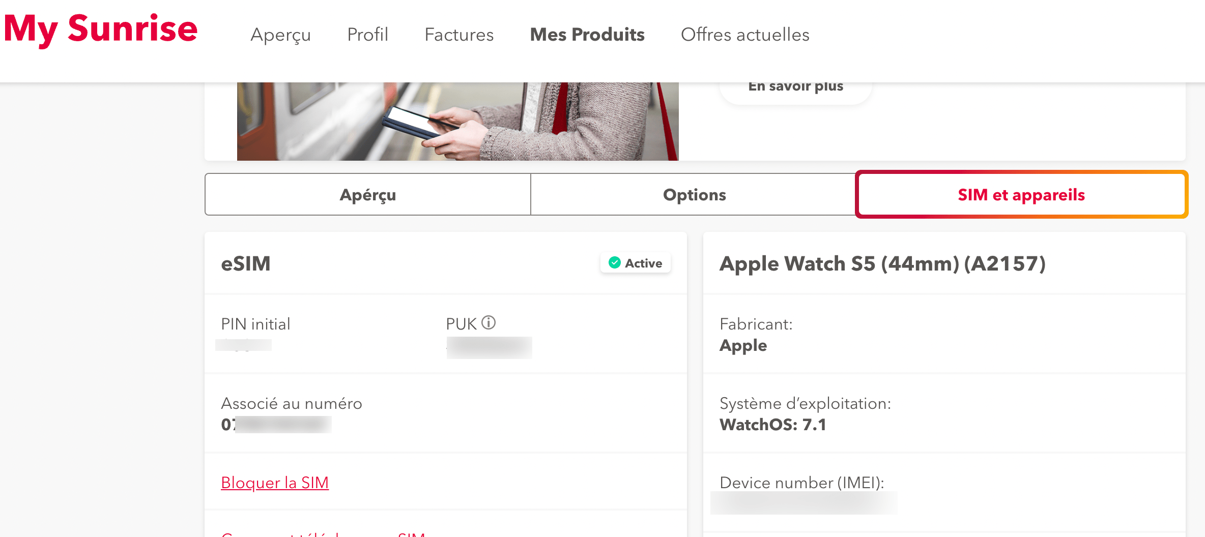Image resolution: width=1205 pixels, height=537 pixels.
Task: Click the Apple Watch S5 device heading
Action: point(882,263)
